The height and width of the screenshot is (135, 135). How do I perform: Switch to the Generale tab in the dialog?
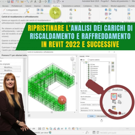tap(82, 56)
